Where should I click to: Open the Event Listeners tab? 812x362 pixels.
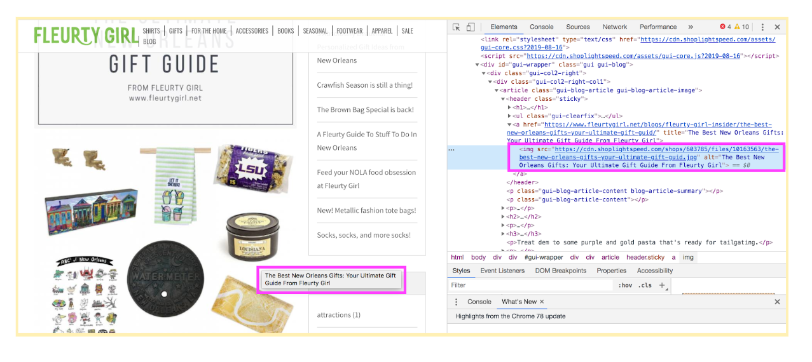[502, 271]
